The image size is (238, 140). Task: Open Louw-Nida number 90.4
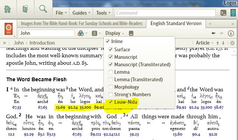tap(196, 134)
